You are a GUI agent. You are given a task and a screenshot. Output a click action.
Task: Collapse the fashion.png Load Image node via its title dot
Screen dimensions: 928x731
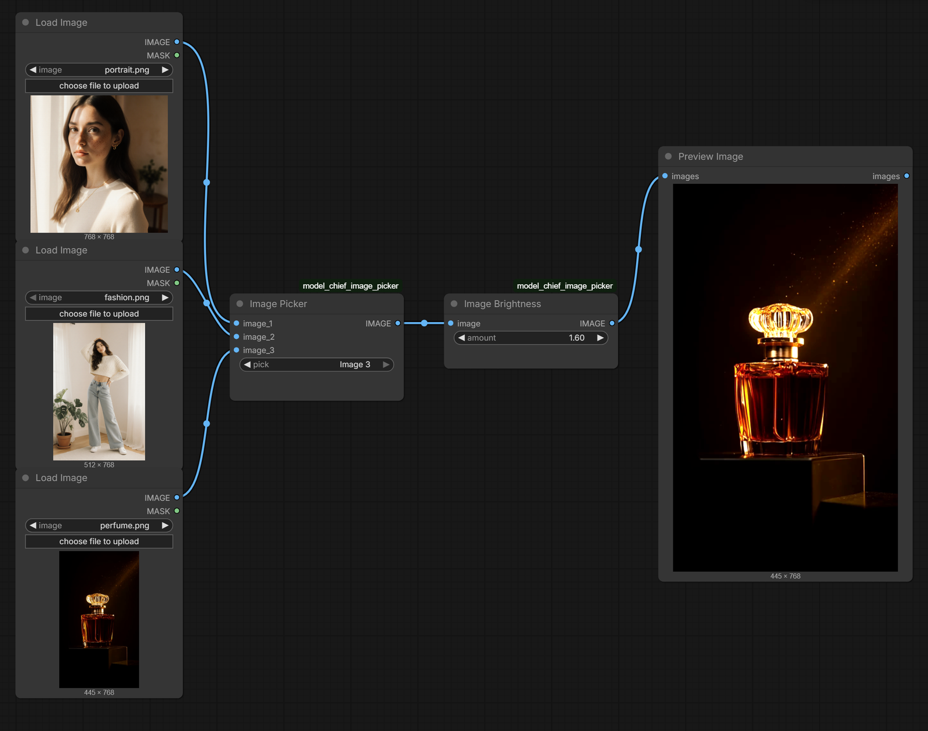pyautogui.click(x=26, y=250)
